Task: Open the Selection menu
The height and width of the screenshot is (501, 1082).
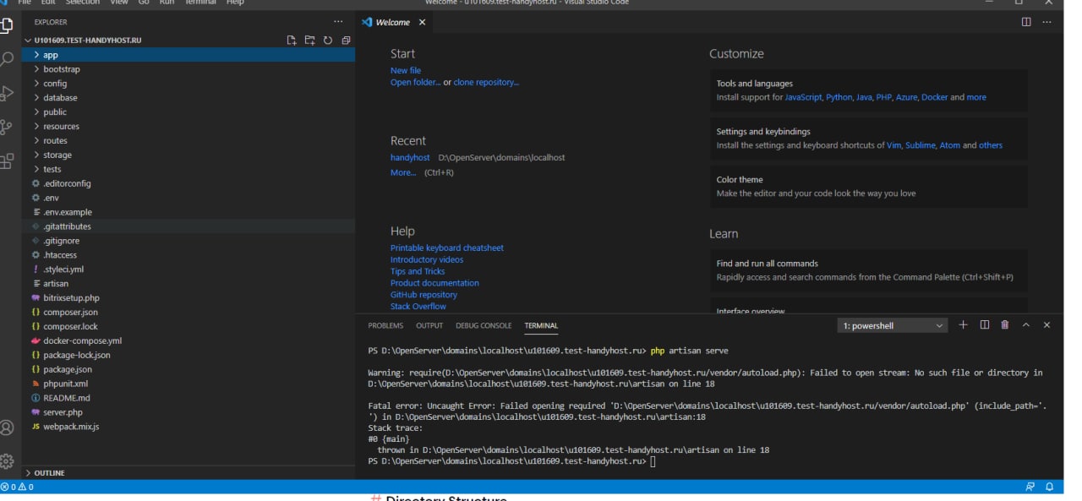Action: (x=83, y=3)
